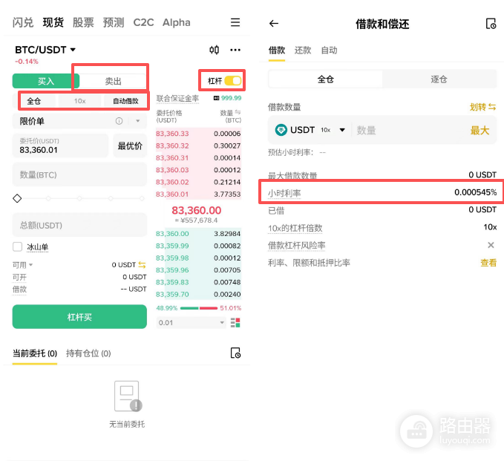Switch to the 预测 tab
Screen dimensions: 504x461
[x=114, y=22]
